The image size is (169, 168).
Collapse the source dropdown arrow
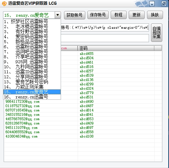tap(58, 15)
